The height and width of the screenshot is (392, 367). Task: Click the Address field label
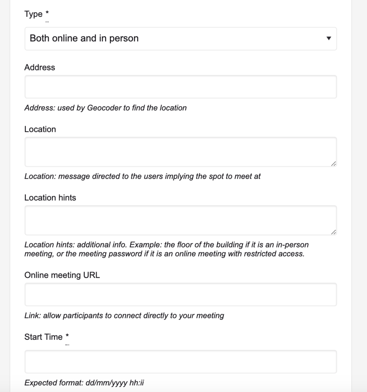tap(40, 67)
